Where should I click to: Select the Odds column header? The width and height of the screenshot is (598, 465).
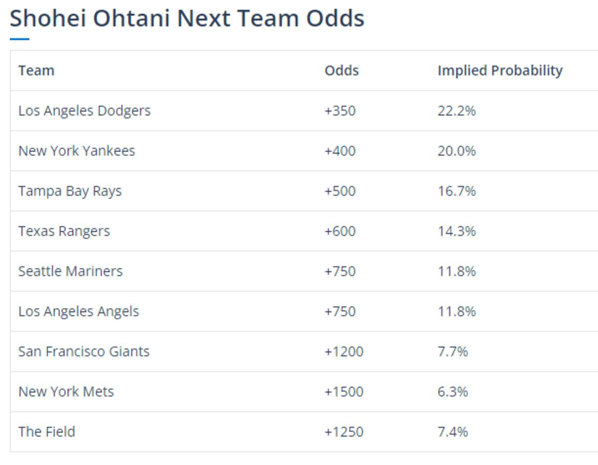tap(341, 71)
